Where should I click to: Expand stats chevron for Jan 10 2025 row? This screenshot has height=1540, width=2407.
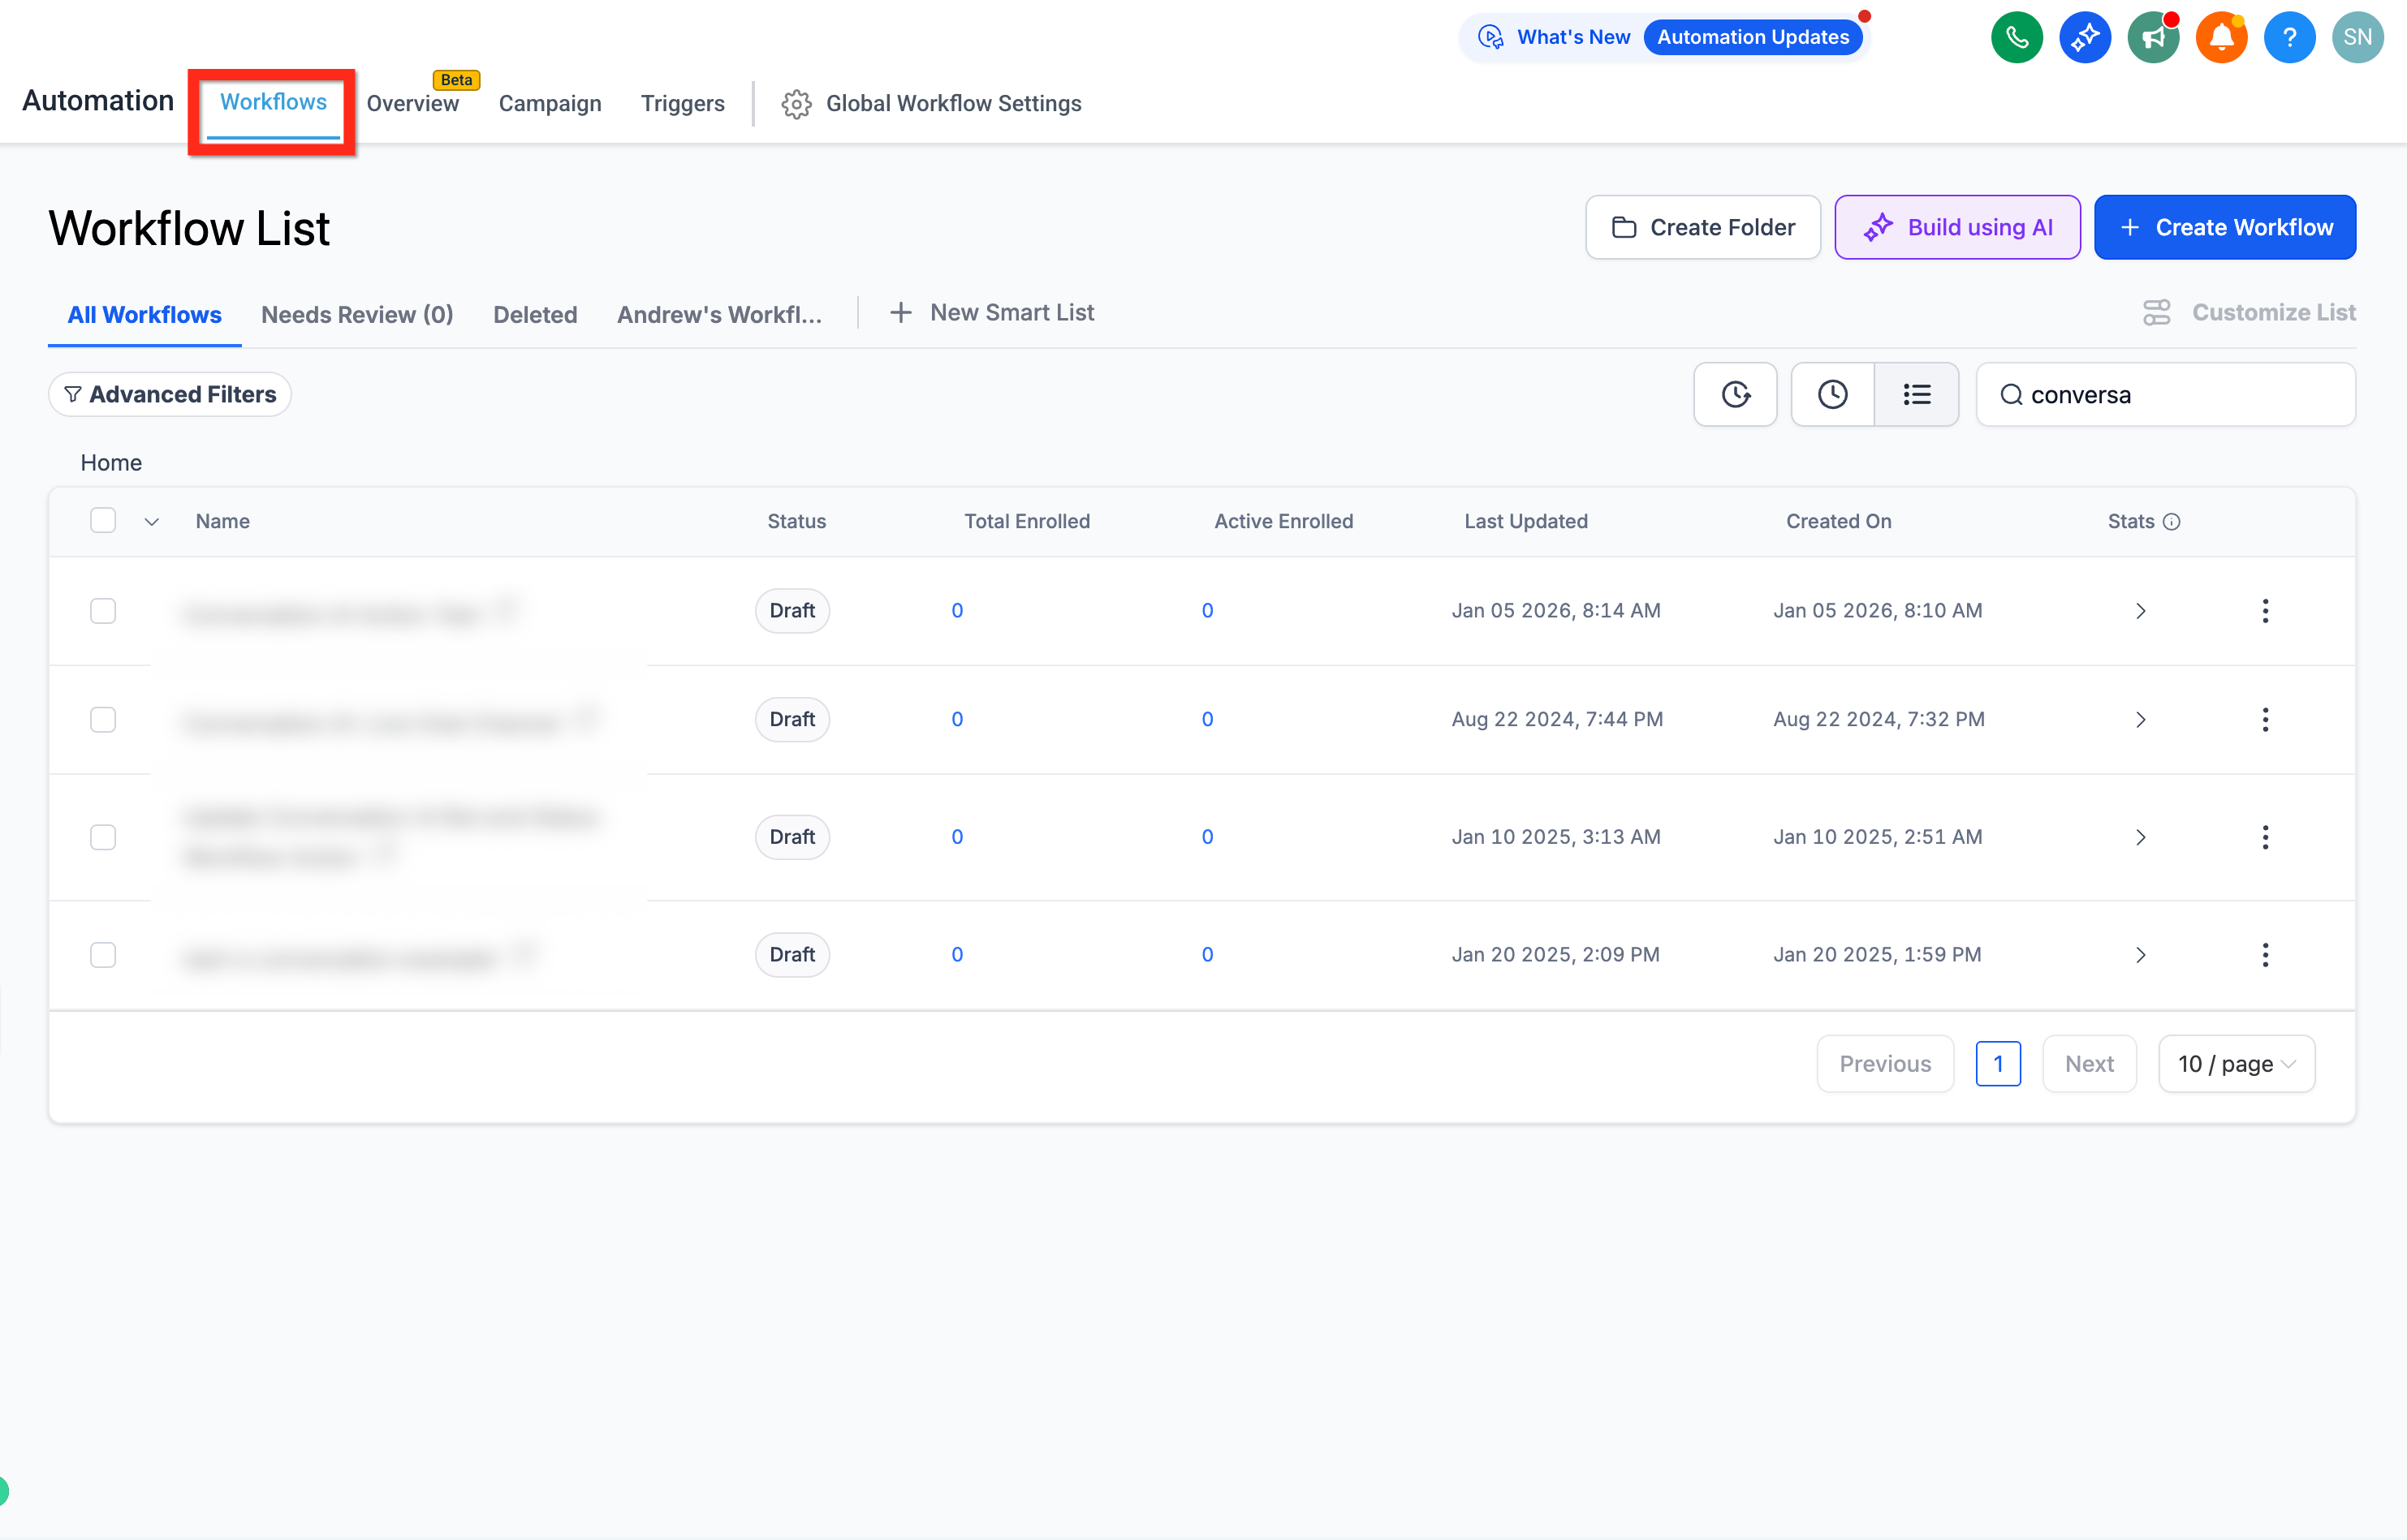click(x=2140, y=837)
